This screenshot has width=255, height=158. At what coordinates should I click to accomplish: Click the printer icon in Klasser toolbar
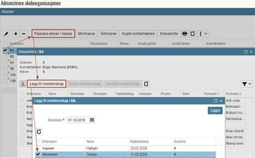tap(185, 34)
